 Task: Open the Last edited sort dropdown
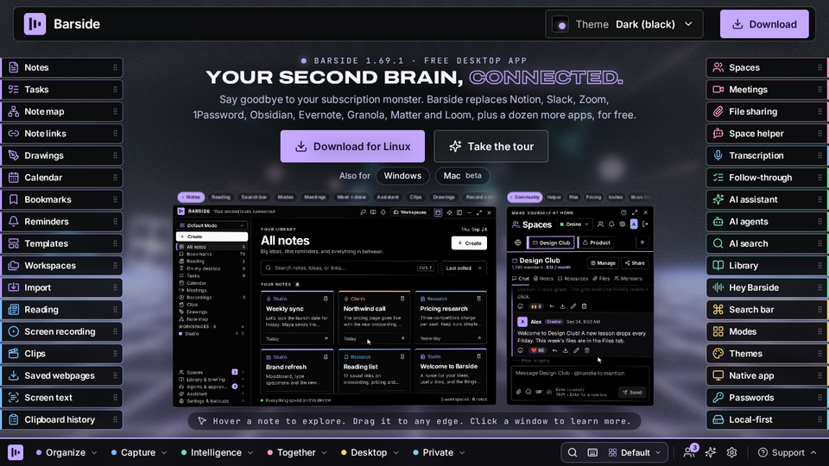[464, 268]
